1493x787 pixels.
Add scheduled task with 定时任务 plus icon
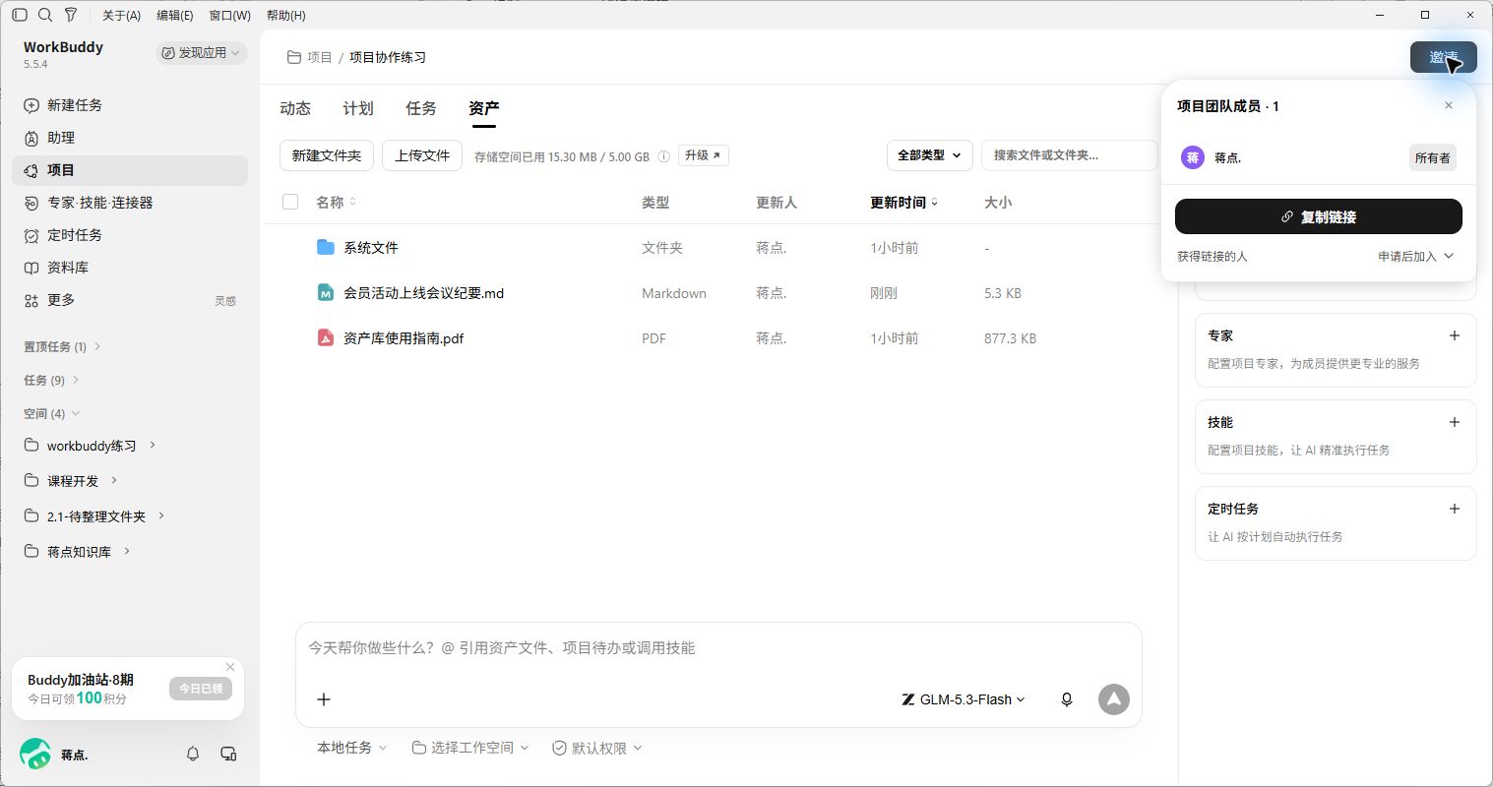1455,509
